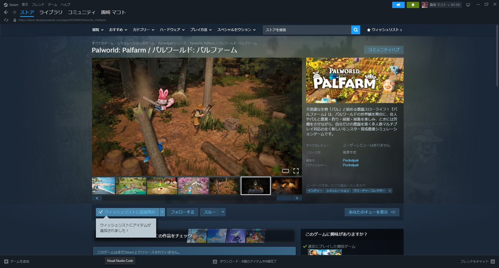Click the right arrow of thumbnail strip

[x=297, y=198]
